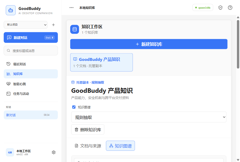The width and height of the screenshot is (240, 162).
Task: Click the chat plus icon in 新建对话
Action: 9,38
